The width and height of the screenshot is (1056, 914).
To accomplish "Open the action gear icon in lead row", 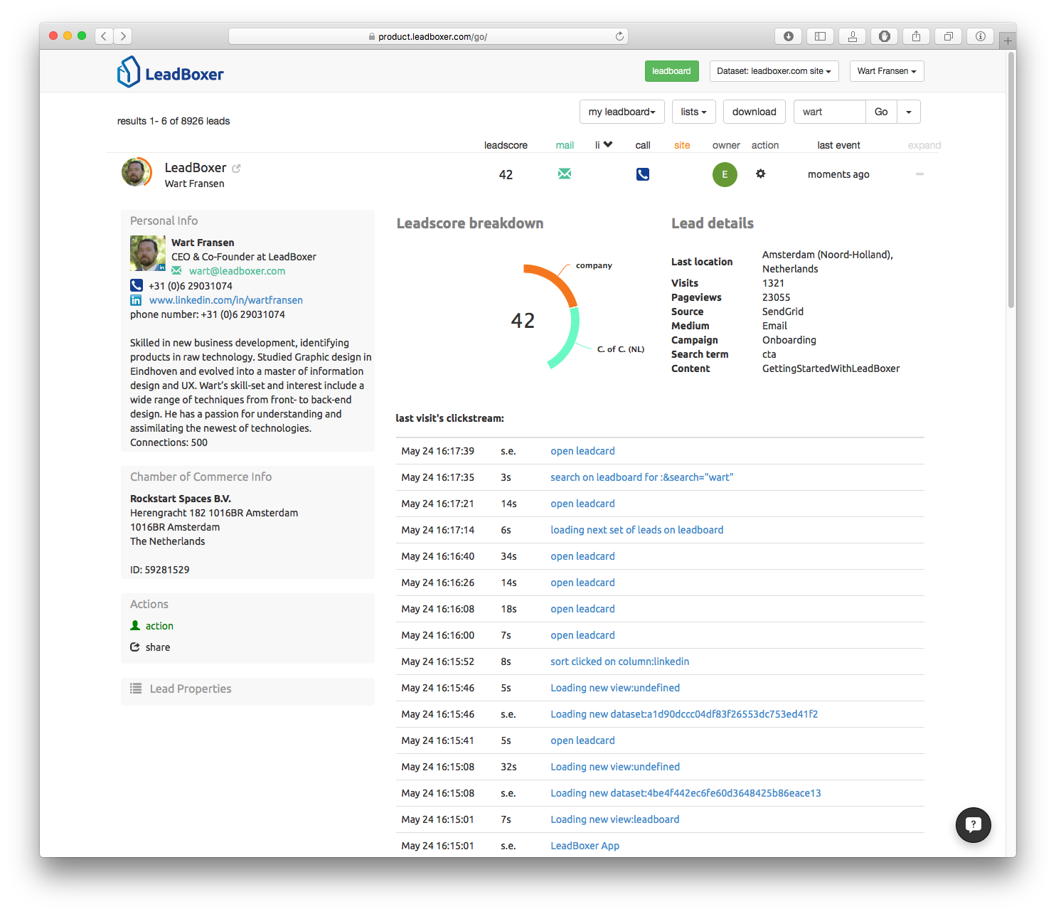I will pyautogui.click(x=760, y=174).
